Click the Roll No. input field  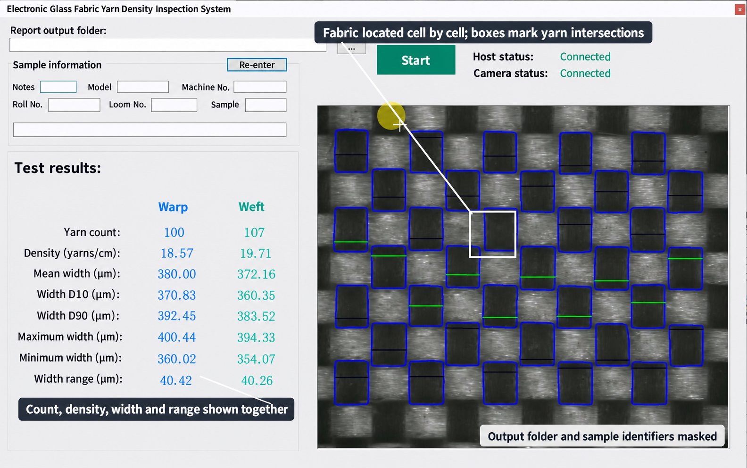click(75, 105)
